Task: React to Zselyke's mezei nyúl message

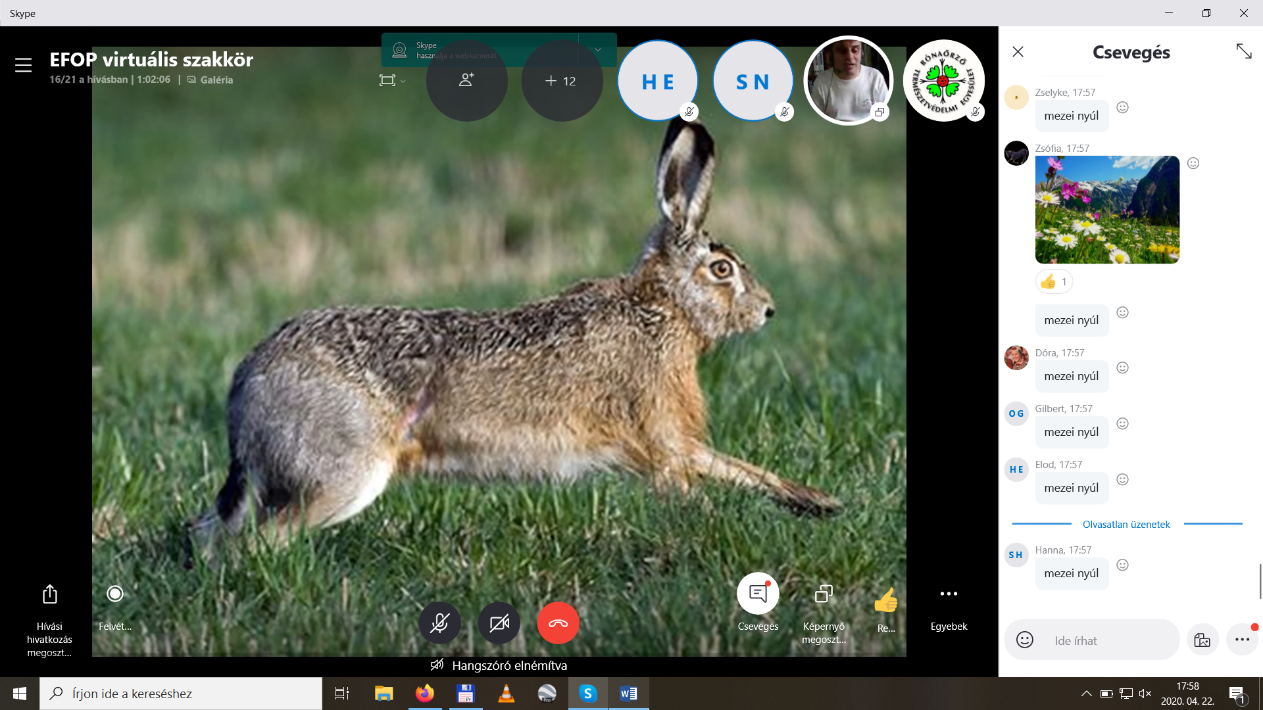Action: click(x=1123, y=107)
